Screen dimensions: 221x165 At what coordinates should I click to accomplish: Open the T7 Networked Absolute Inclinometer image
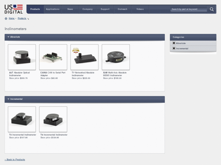(x=85, y=57)
